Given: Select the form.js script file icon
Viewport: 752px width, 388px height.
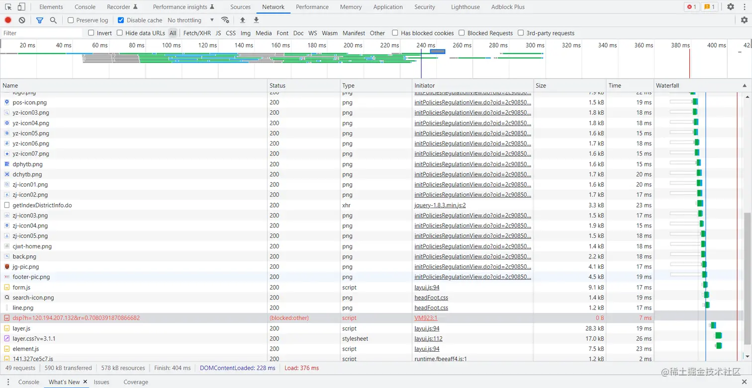Looking at the screenshot, I should [7, 287].
